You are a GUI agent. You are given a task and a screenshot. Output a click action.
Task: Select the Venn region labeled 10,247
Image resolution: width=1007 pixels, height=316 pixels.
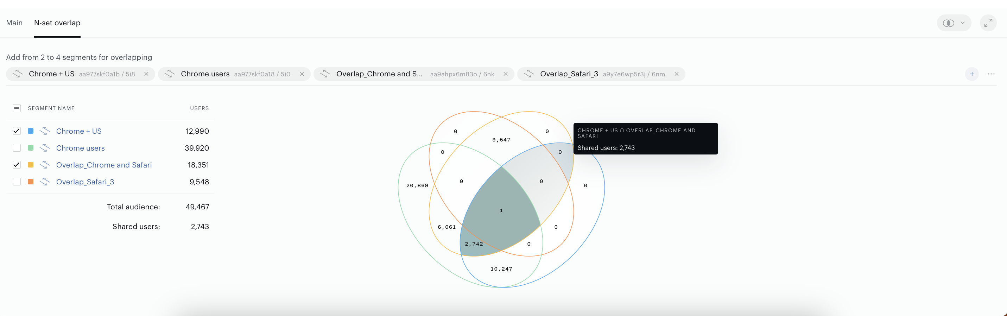501,269
